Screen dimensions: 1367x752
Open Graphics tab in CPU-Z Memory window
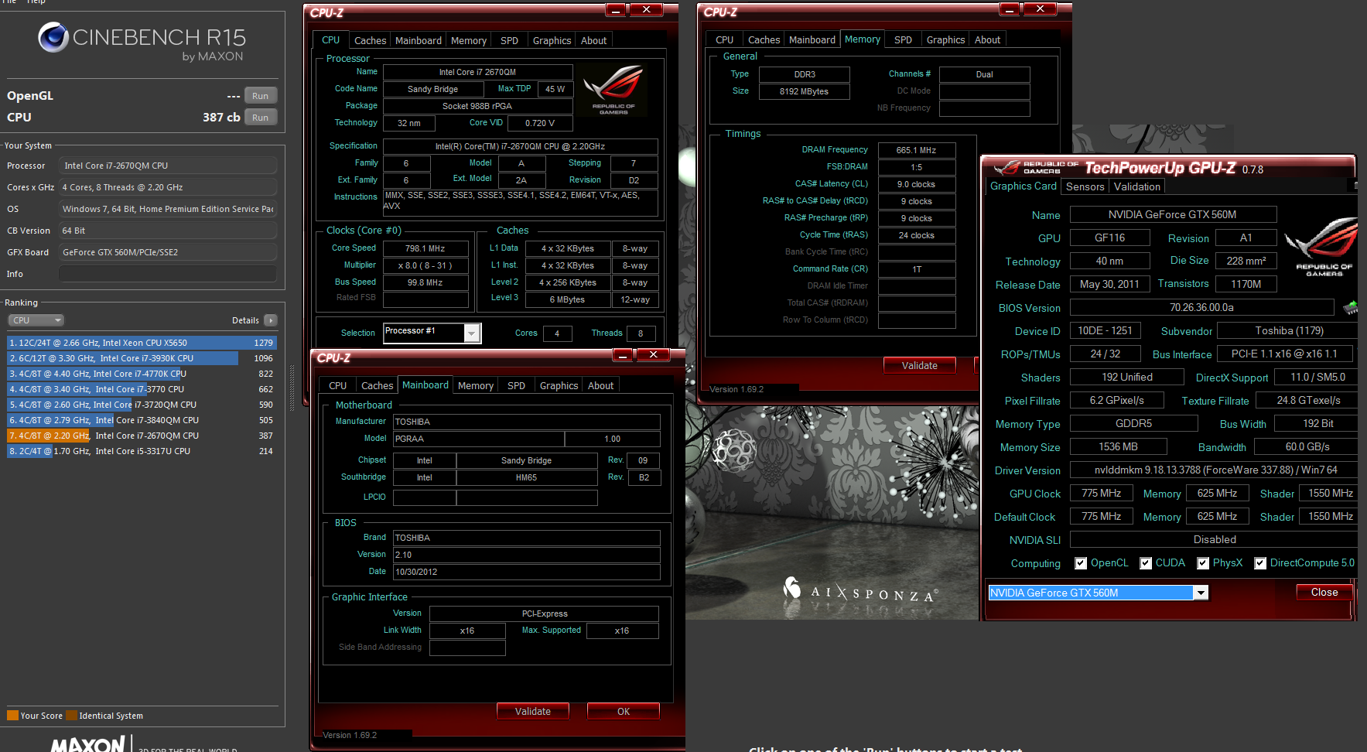click(x=945, y=39)
